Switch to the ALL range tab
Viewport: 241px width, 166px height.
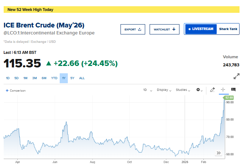82,78
